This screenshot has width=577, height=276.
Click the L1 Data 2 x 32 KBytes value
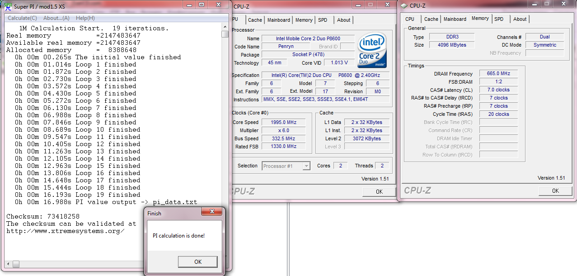point(366,122)
